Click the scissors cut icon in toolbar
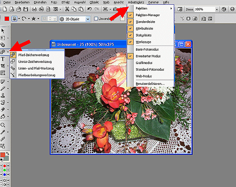 pyautogui.click(x=67, y=9)
